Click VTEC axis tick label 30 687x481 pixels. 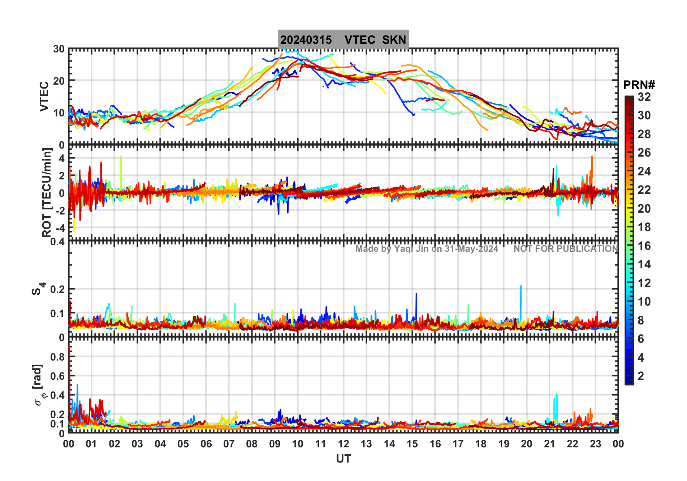pos(59,49)
